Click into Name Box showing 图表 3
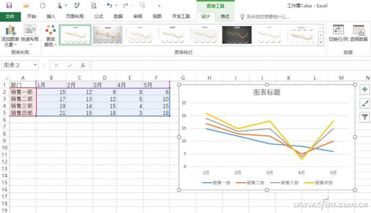 click(17, 66)
